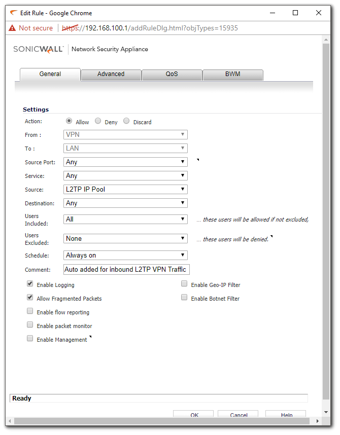The image size is (340, 435).
Task: Click the Not secure warning icon
Action: coord(13,28)
